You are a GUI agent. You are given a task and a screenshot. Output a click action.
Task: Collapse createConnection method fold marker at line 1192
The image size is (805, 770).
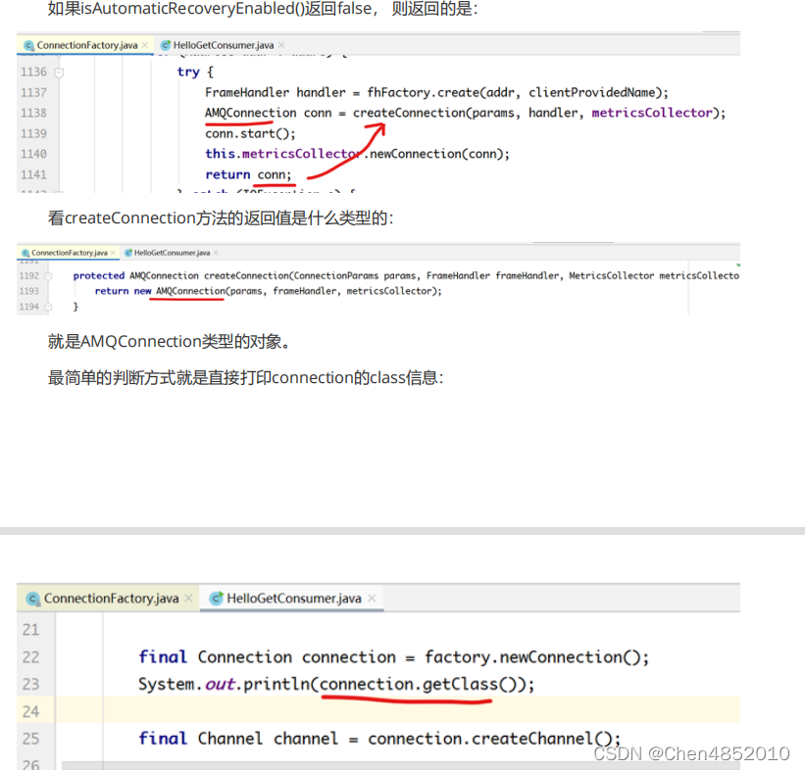point(48,276)
